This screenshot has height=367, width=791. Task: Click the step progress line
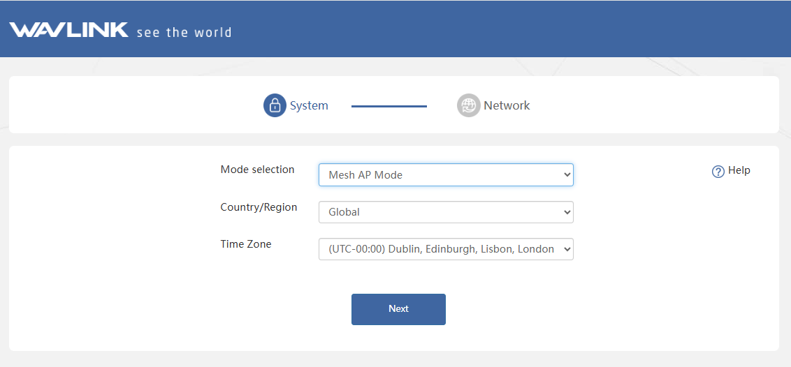click(x=389, y=106)
